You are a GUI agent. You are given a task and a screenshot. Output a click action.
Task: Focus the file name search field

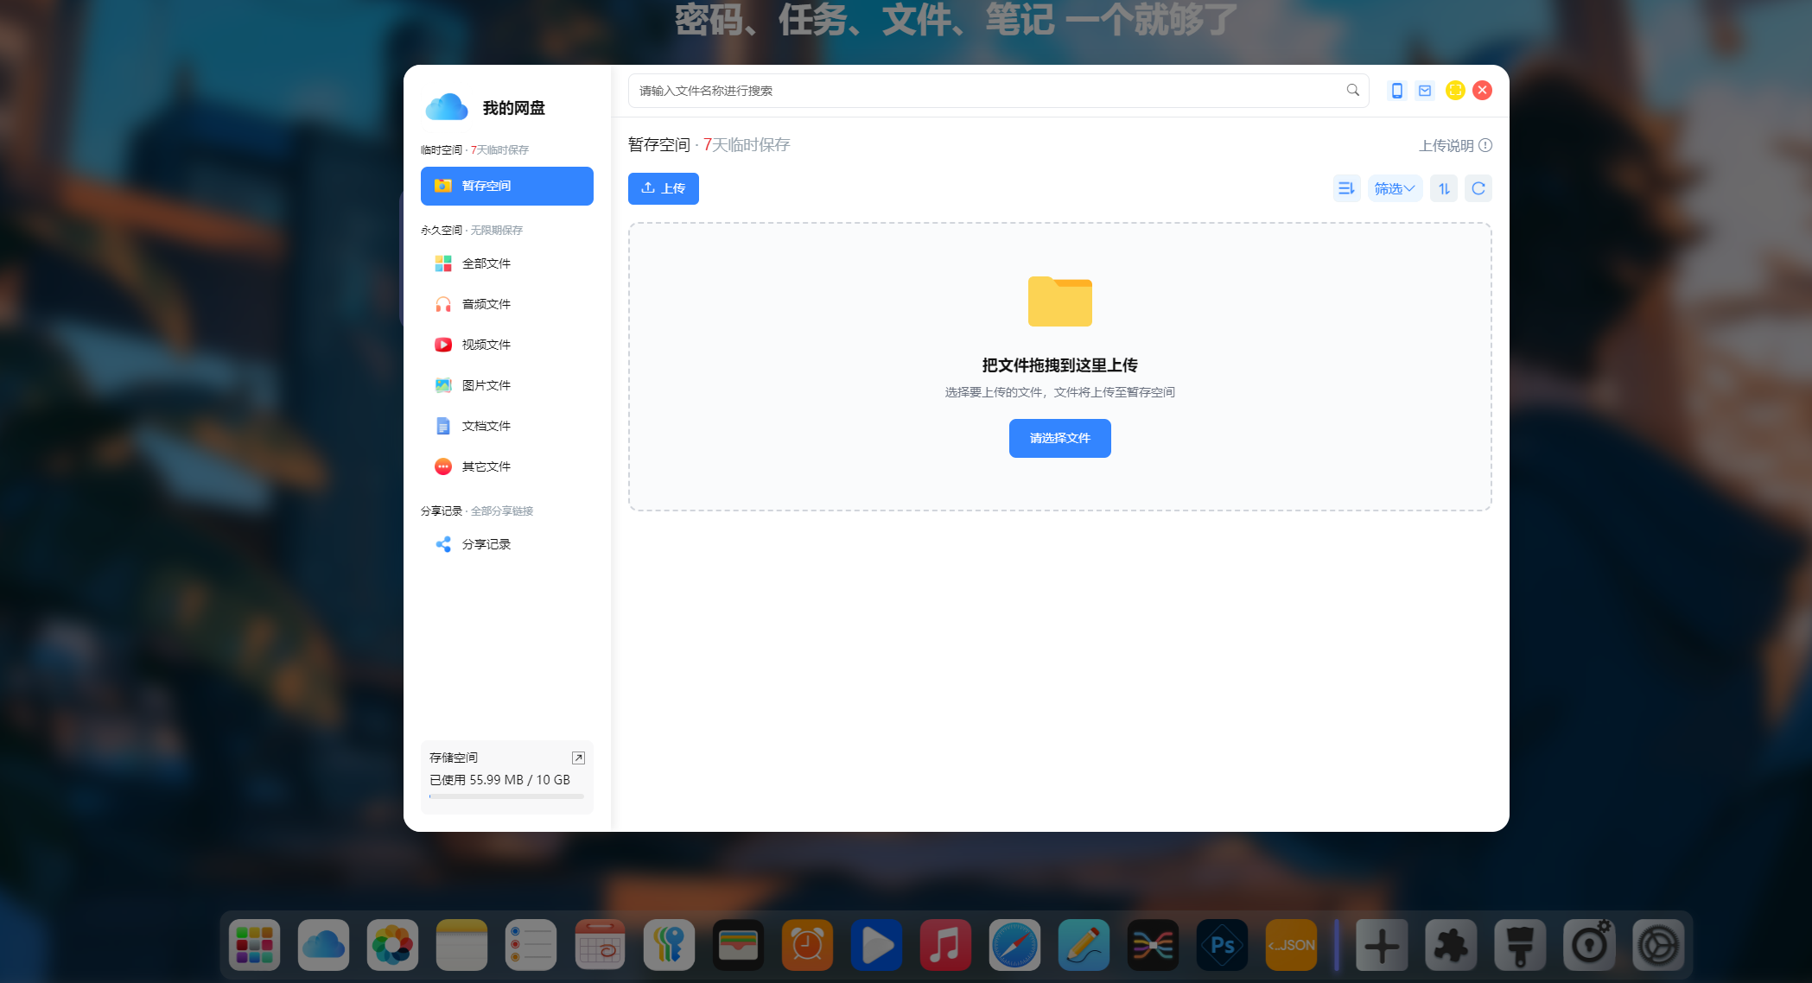985,91
